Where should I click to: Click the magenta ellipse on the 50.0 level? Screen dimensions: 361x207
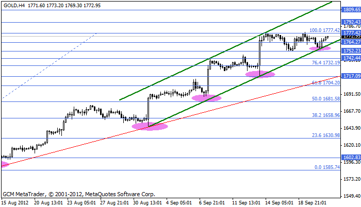pyautogui.click(x=206, y=97)
